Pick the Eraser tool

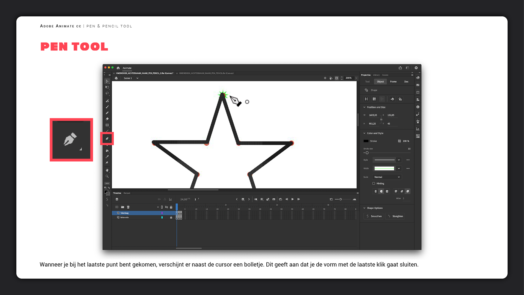point(107,119)
